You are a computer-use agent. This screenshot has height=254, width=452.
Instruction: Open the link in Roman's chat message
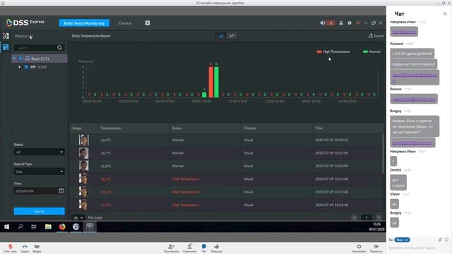click(x=414, y=99)
